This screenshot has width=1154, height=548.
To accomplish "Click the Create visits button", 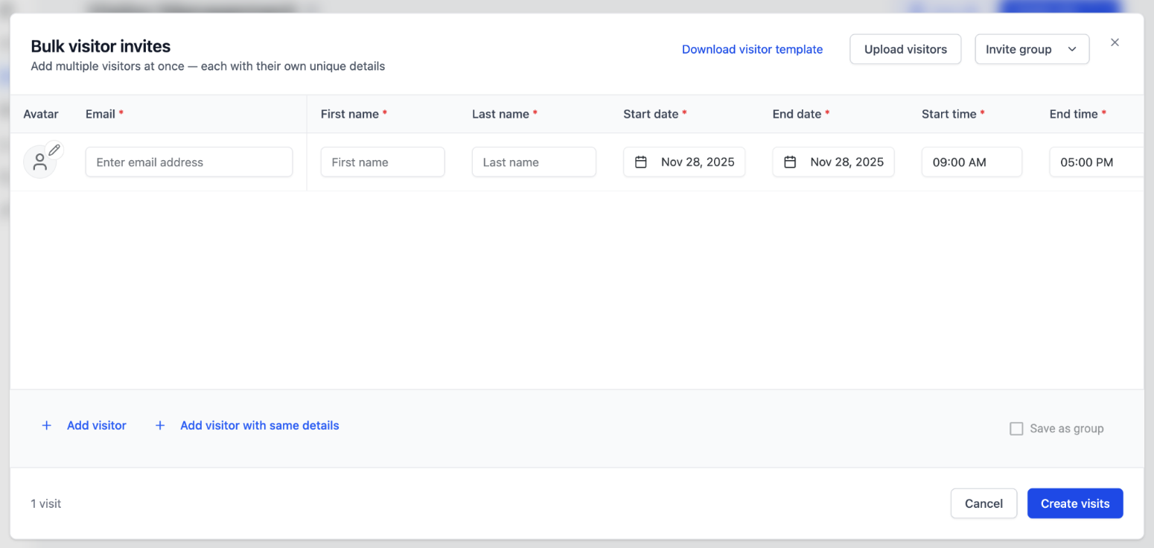I will coord(1074,503).
